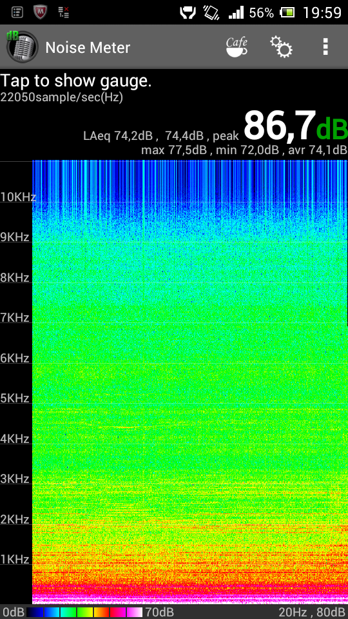Tap the Noise Meter microphone app icon
The width and height of the screenshot is (348, 619).
pos(22,46)
